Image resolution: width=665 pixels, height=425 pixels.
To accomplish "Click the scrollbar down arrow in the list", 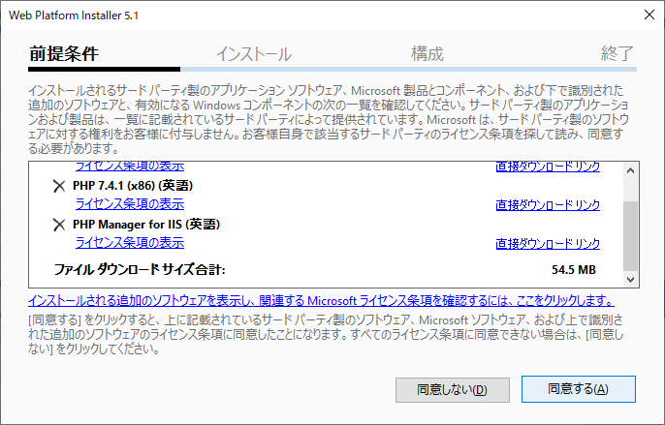I will coord(631,279).
